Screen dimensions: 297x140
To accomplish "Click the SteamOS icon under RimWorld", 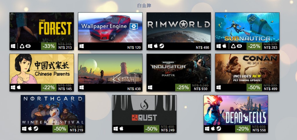I will 162,46.
